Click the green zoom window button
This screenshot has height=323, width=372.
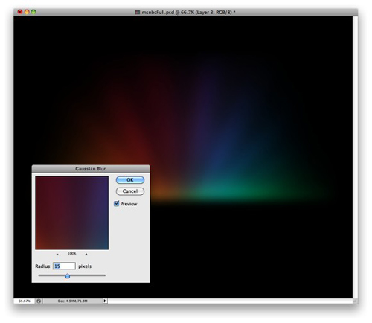click(x=33, y=12)
